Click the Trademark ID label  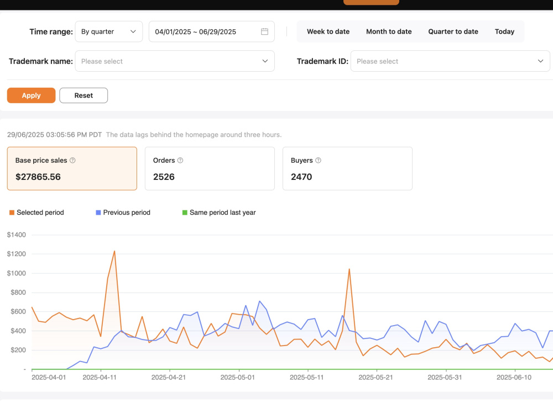click(x=323, y=61)
